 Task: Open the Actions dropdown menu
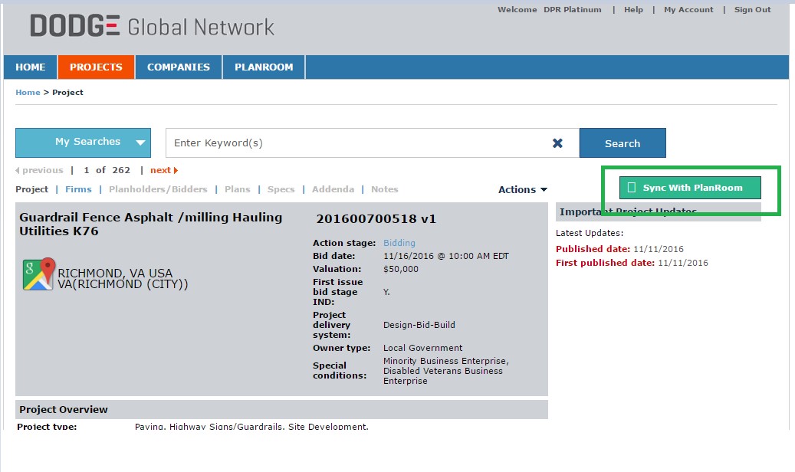(523, 190)
